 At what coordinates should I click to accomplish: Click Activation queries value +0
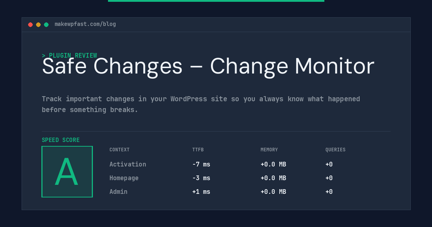click(x=329, y=164)
